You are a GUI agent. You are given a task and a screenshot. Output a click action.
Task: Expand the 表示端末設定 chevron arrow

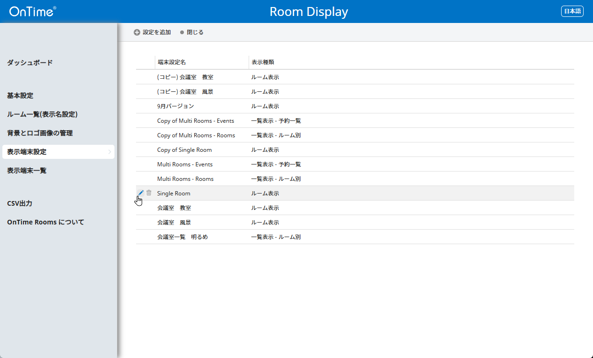pos(109,152)
